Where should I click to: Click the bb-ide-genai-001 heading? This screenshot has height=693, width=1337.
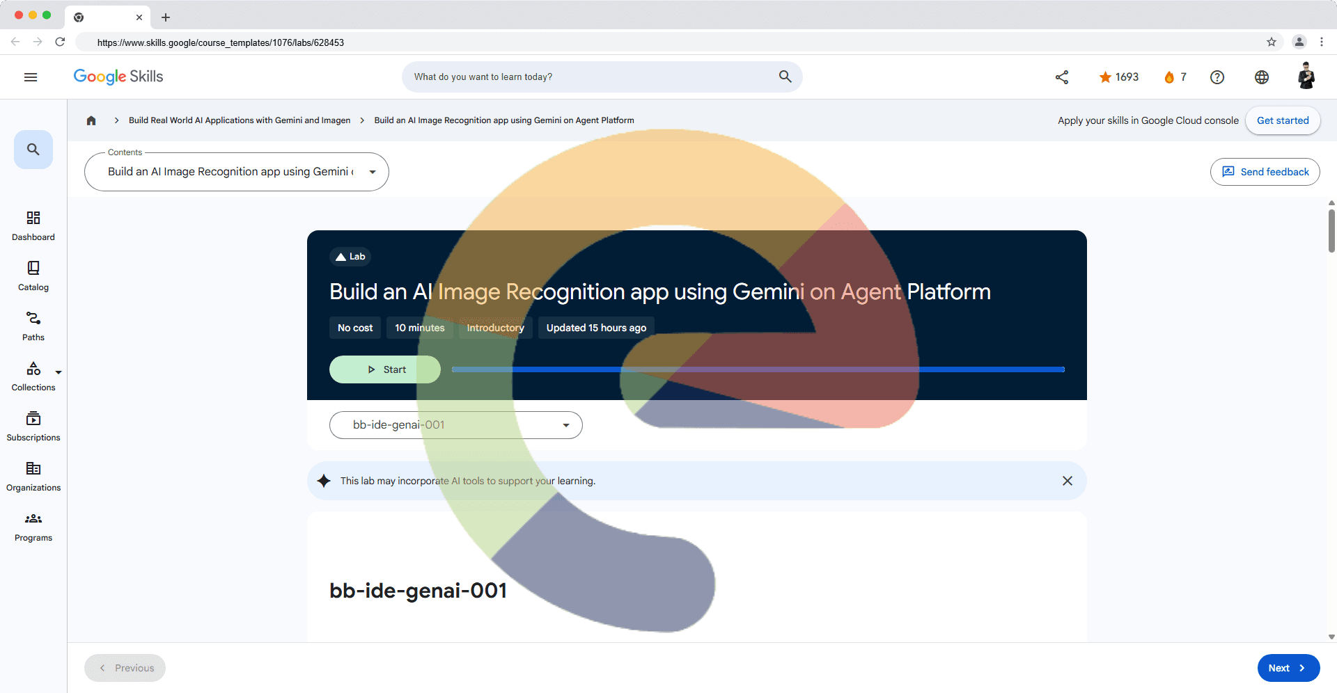click(419, 591)
